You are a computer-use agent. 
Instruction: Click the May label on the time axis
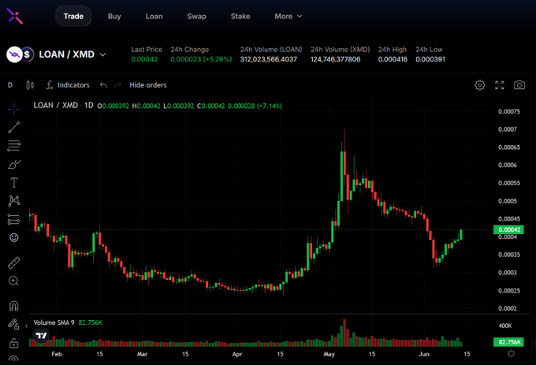coord(329,354)
